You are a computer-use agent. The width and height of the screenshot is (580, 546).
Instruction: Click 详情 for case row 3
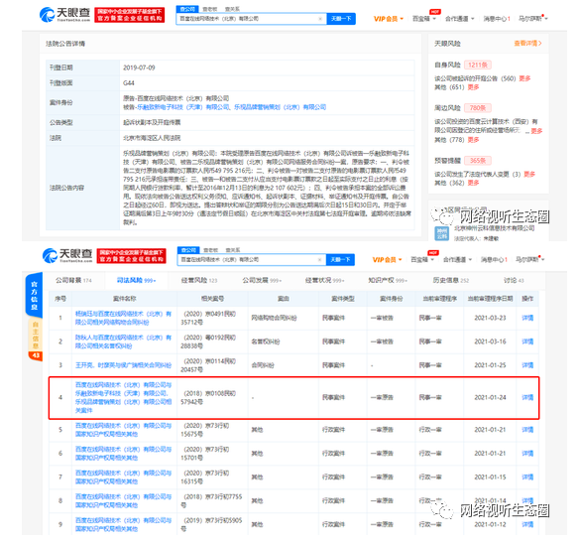coord(527,365)
